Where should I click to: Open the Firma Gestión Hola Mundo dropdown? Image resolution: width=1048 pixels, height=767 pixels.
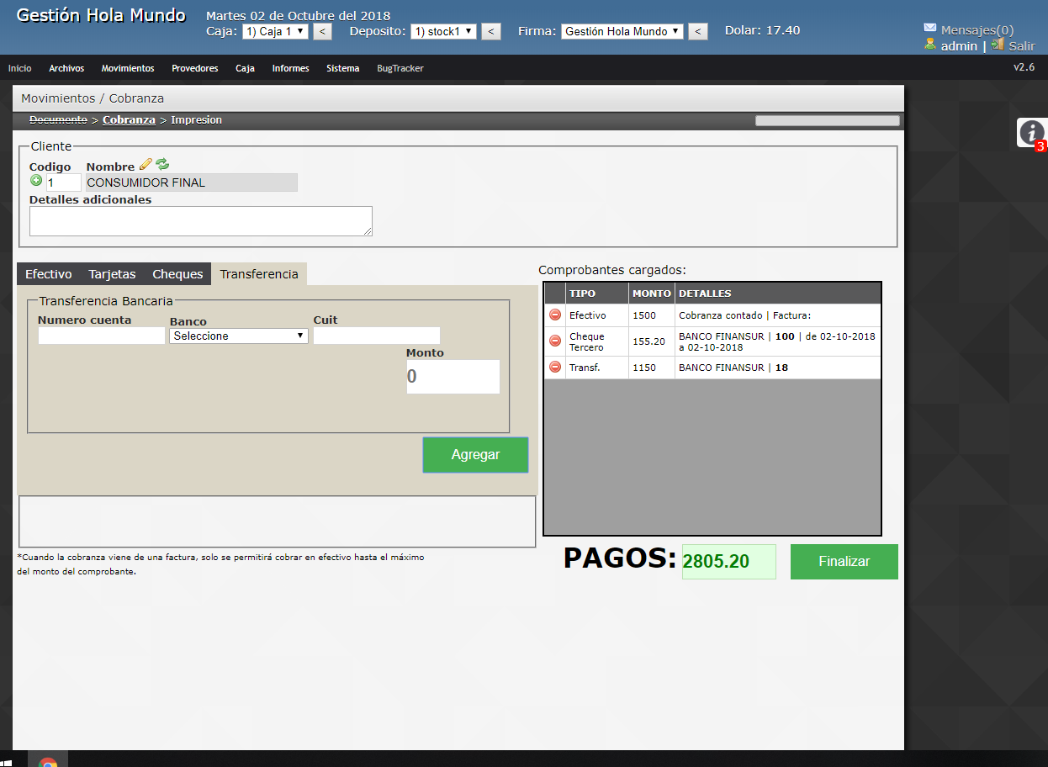(x=622, y=30)
